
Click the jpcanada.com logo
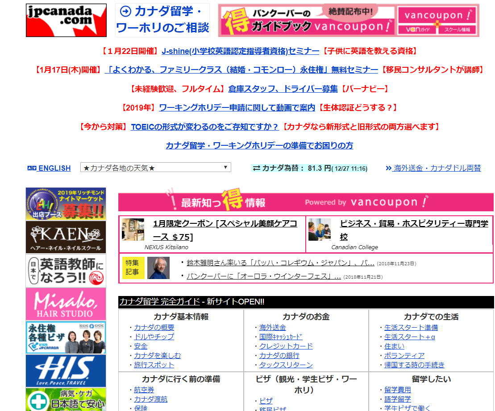pos(67,20)
